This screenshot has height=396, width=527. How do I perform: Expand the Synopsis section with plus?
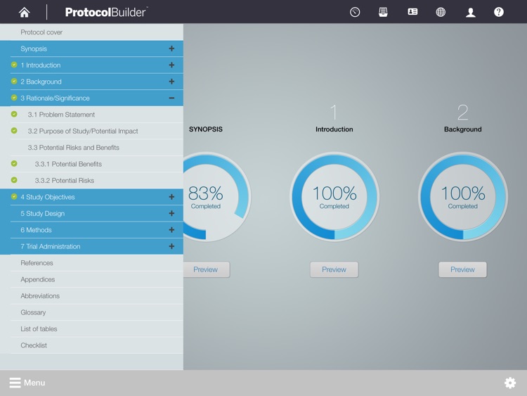point(171,49)
